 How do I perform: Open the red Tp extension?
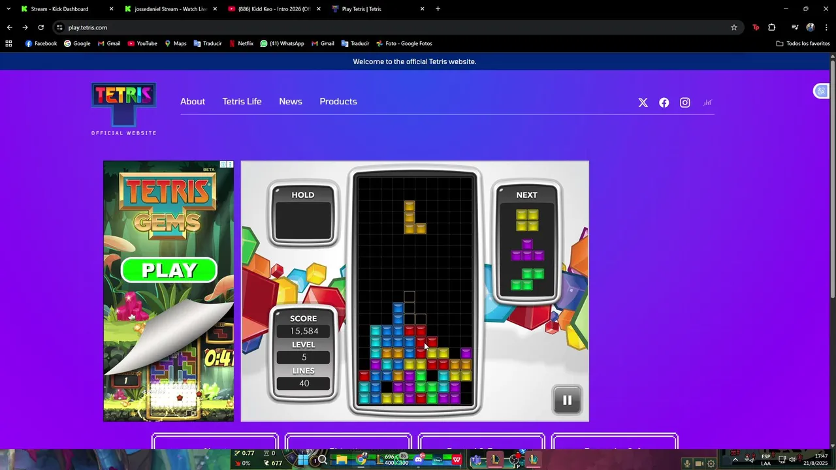756,27
